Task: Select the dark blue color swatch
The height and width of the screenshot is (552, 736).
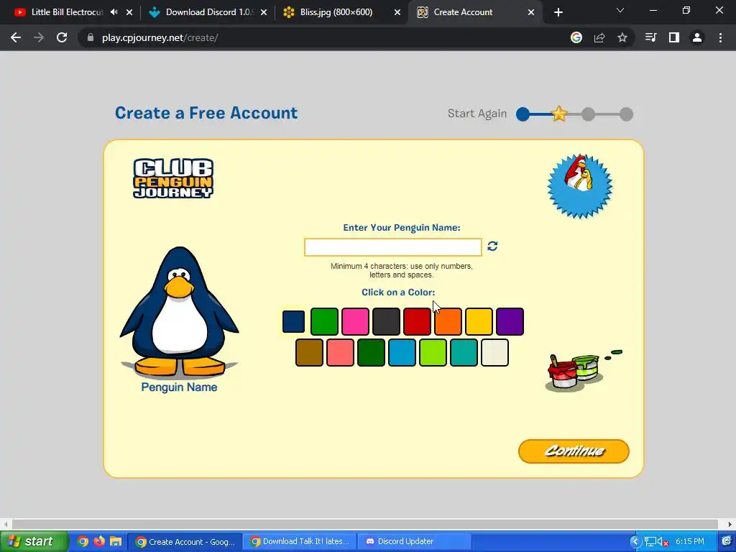Action: (293, 321)
